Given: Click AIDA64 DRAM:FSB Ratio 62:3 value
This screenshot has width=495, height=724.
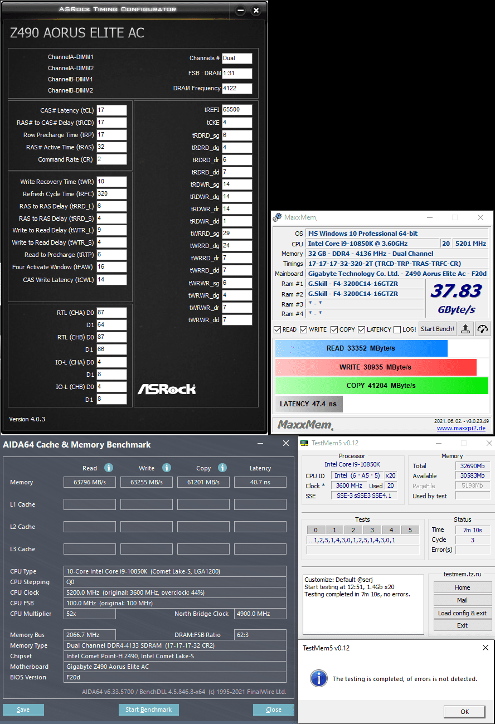Looking at the screenshot, I should (x=260, y=635).
